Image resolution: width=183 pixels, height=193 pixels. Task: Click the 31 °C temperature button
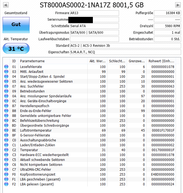pos(16,48)
